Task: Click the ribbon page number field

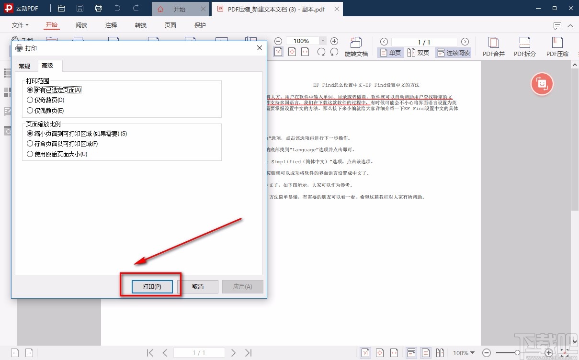Action: click(x=424, y=42)
